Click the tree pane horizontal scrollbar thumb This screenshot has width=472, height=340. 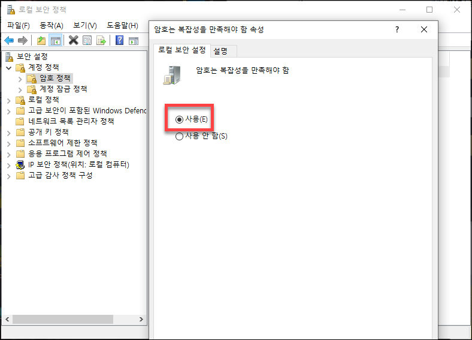click(x=63, y=319)
